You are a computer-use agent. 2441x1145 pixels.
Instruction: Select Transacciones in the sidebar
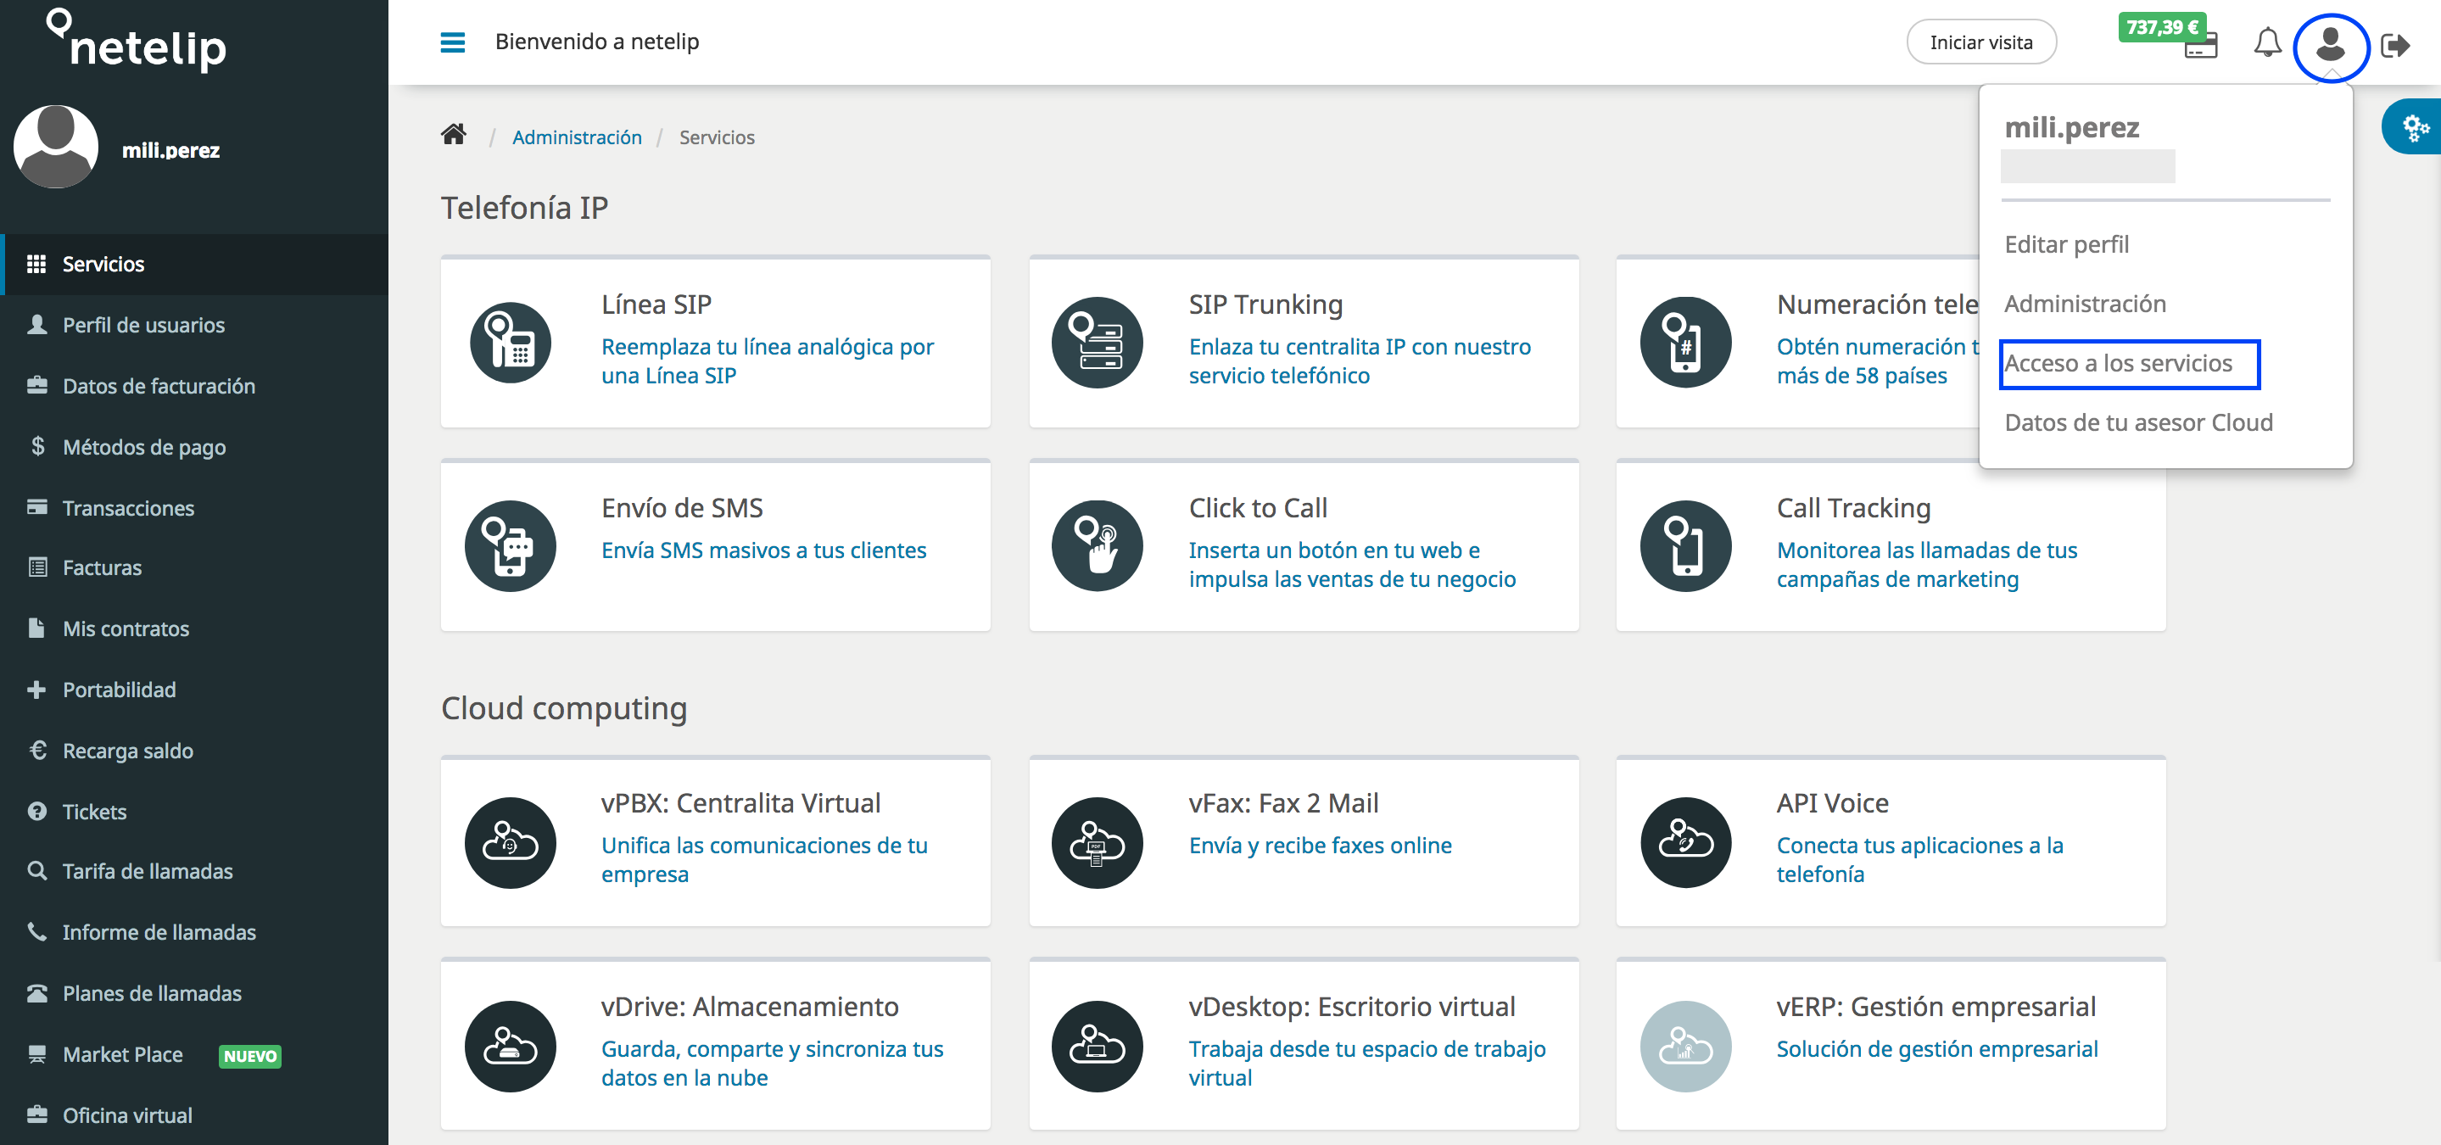click(194, 508)
